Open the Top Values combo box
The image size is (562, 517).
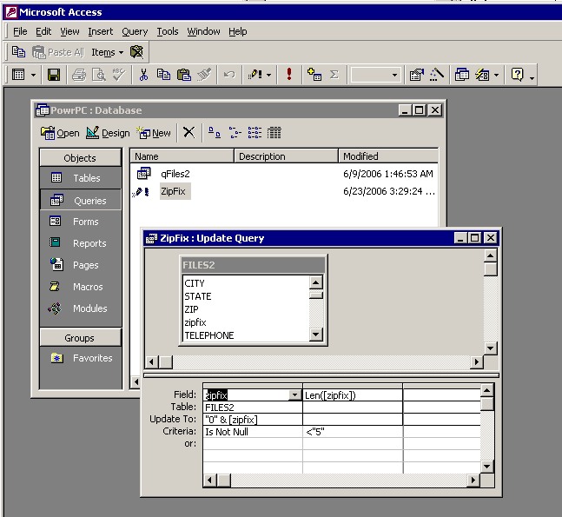(375, 75)
